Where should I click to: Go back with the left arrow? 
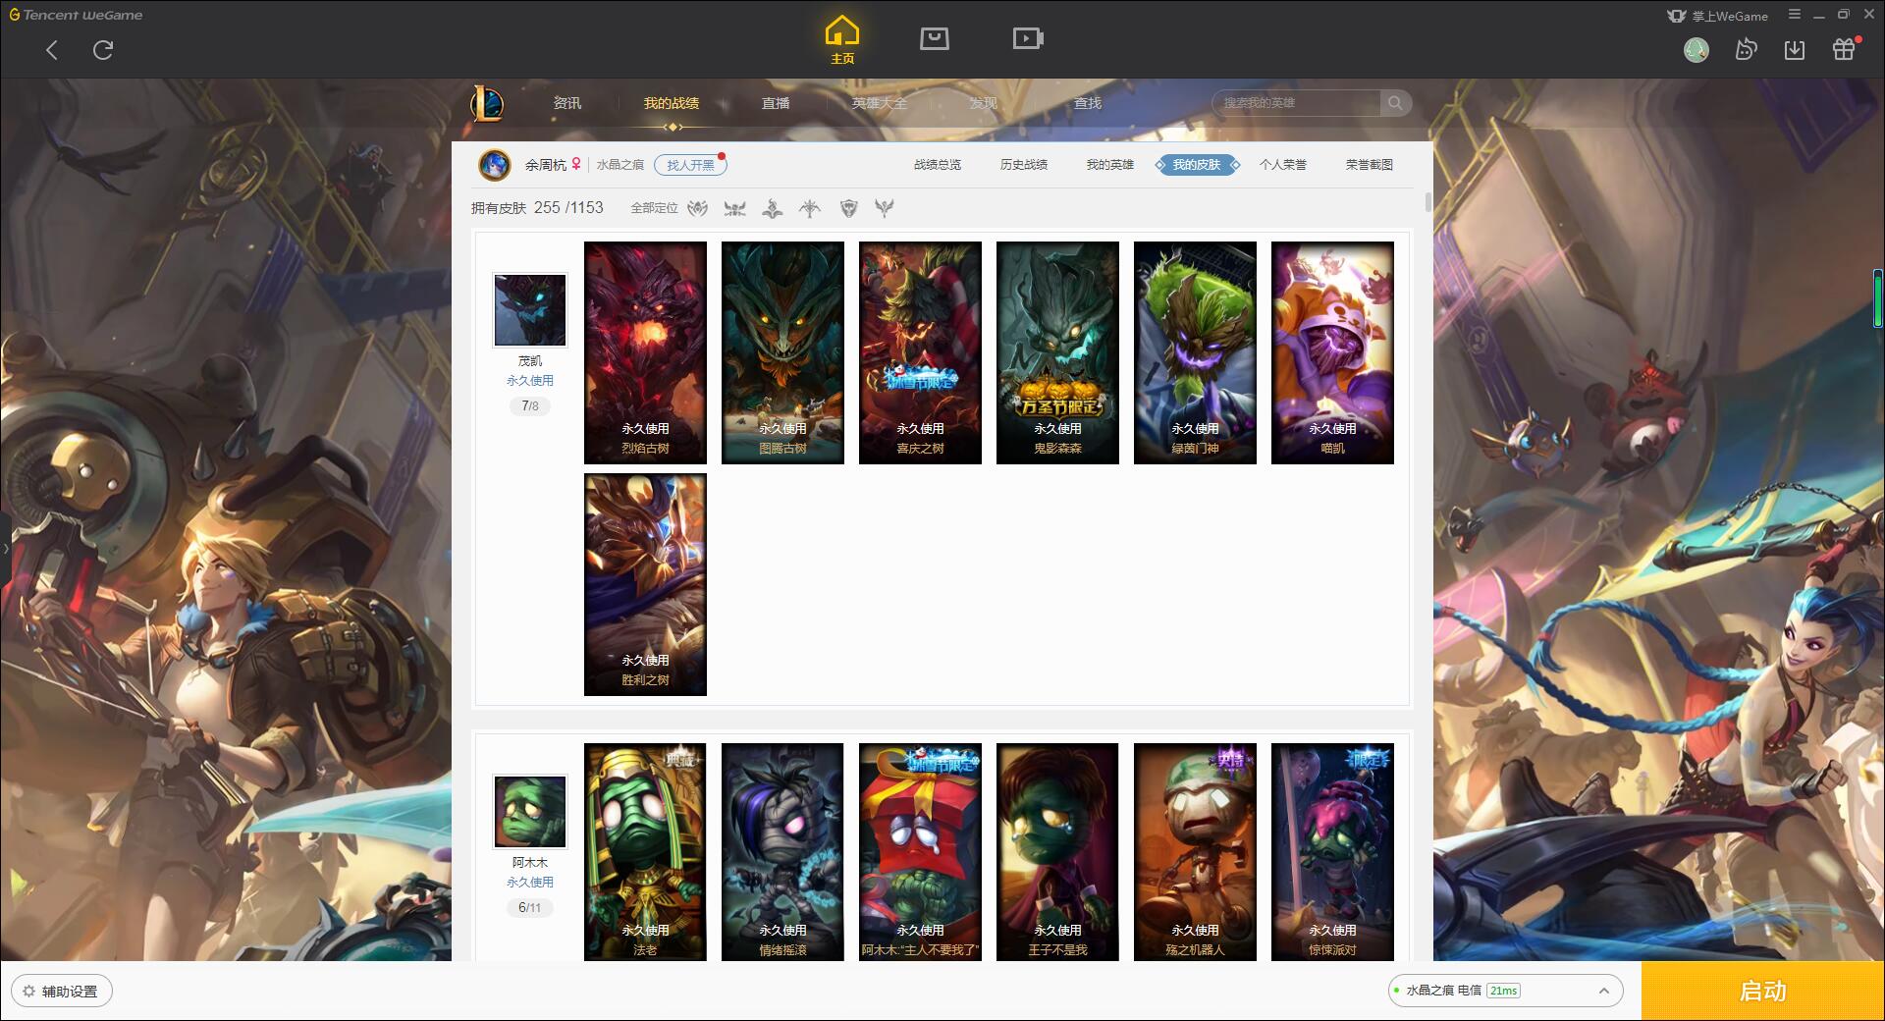[x=52, y=50]
